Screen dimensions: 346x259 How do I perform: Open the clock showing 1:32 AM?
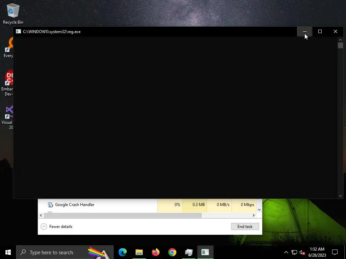pos(317,252)
